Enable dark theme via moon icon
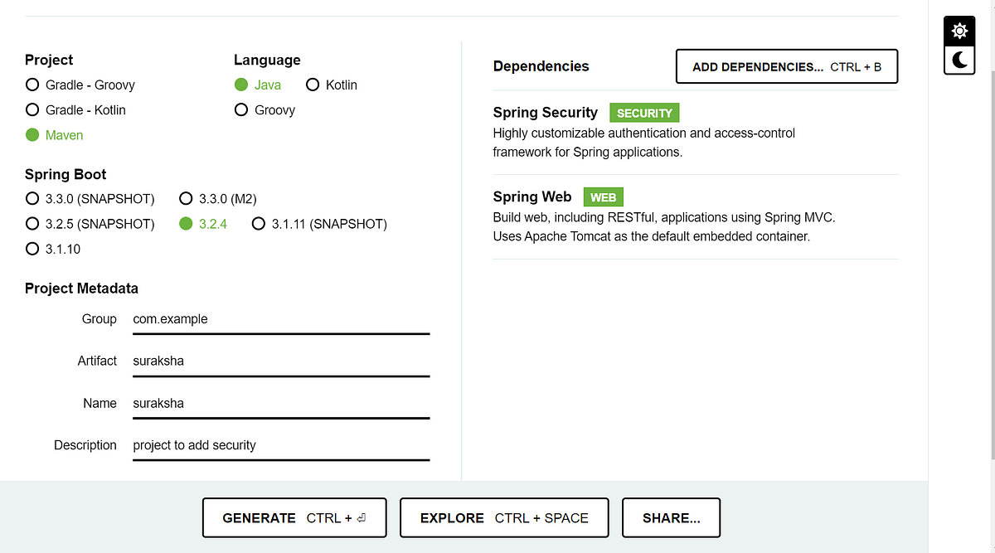Screen dimensions: 995x553 (x=959, y=60)
